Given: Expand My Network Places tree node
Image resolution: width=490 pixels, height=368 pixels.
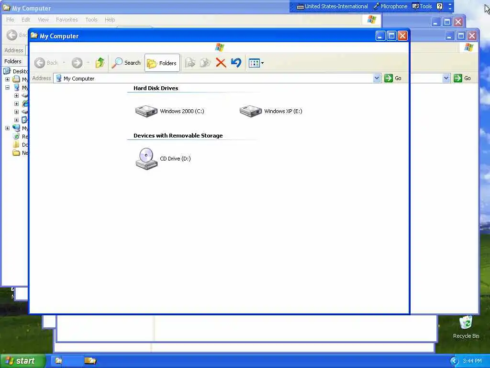Looking at the screenshot, I should click(7, 128).
